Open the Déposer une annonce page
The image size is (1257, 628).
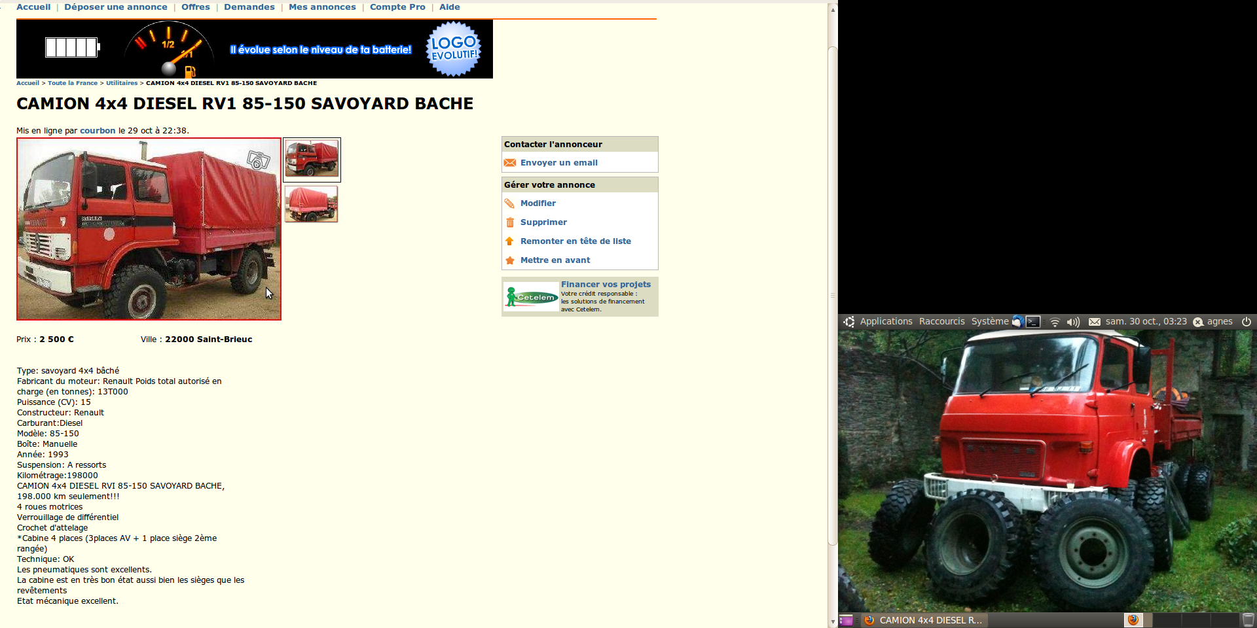(116, 7)
